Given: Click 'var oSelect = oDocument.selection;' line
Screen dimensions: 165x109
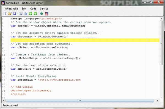Looking at the screenshot, I should point(39,47).
